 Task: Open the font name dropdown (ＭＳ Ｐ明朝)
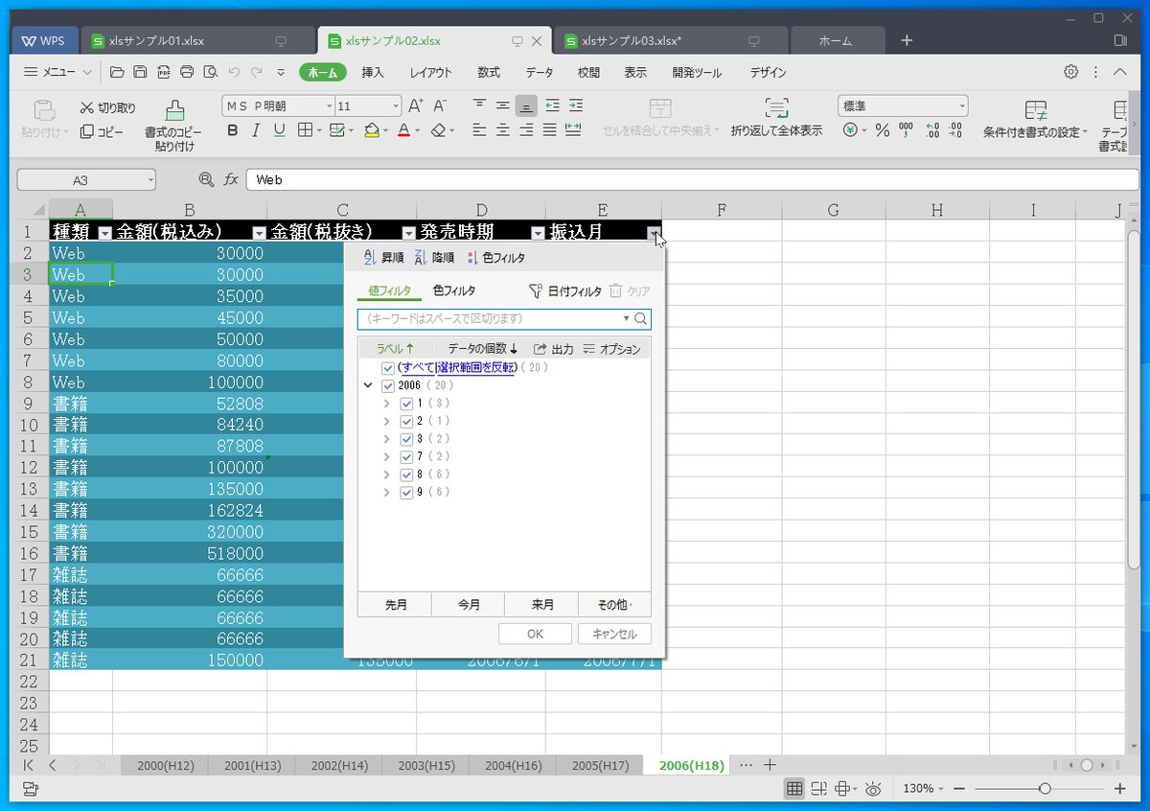pos(329,106)
